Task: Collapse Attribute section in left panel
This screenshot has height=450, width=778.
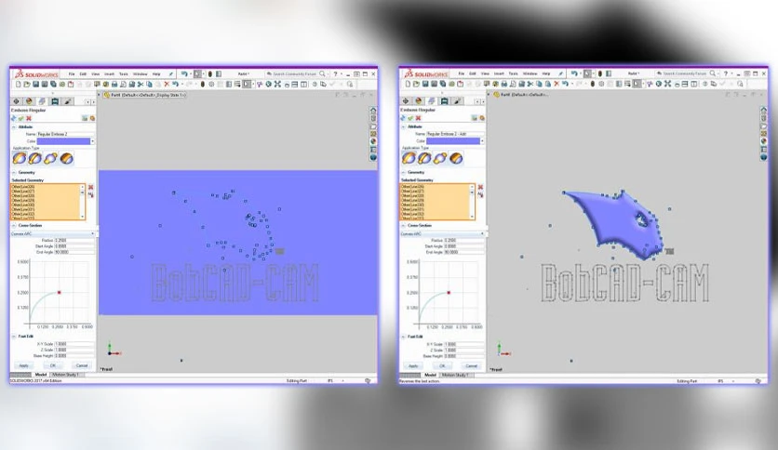Action: click(x=14, y=126)
